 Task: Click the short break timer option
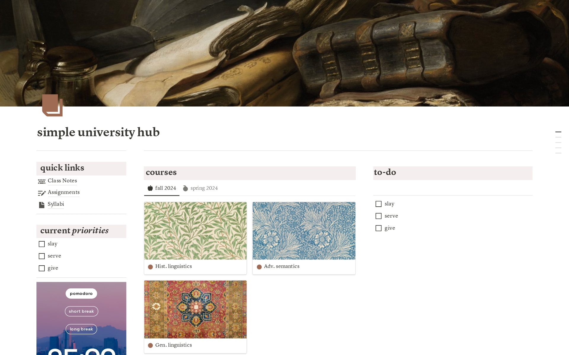(x=81, y=311)
